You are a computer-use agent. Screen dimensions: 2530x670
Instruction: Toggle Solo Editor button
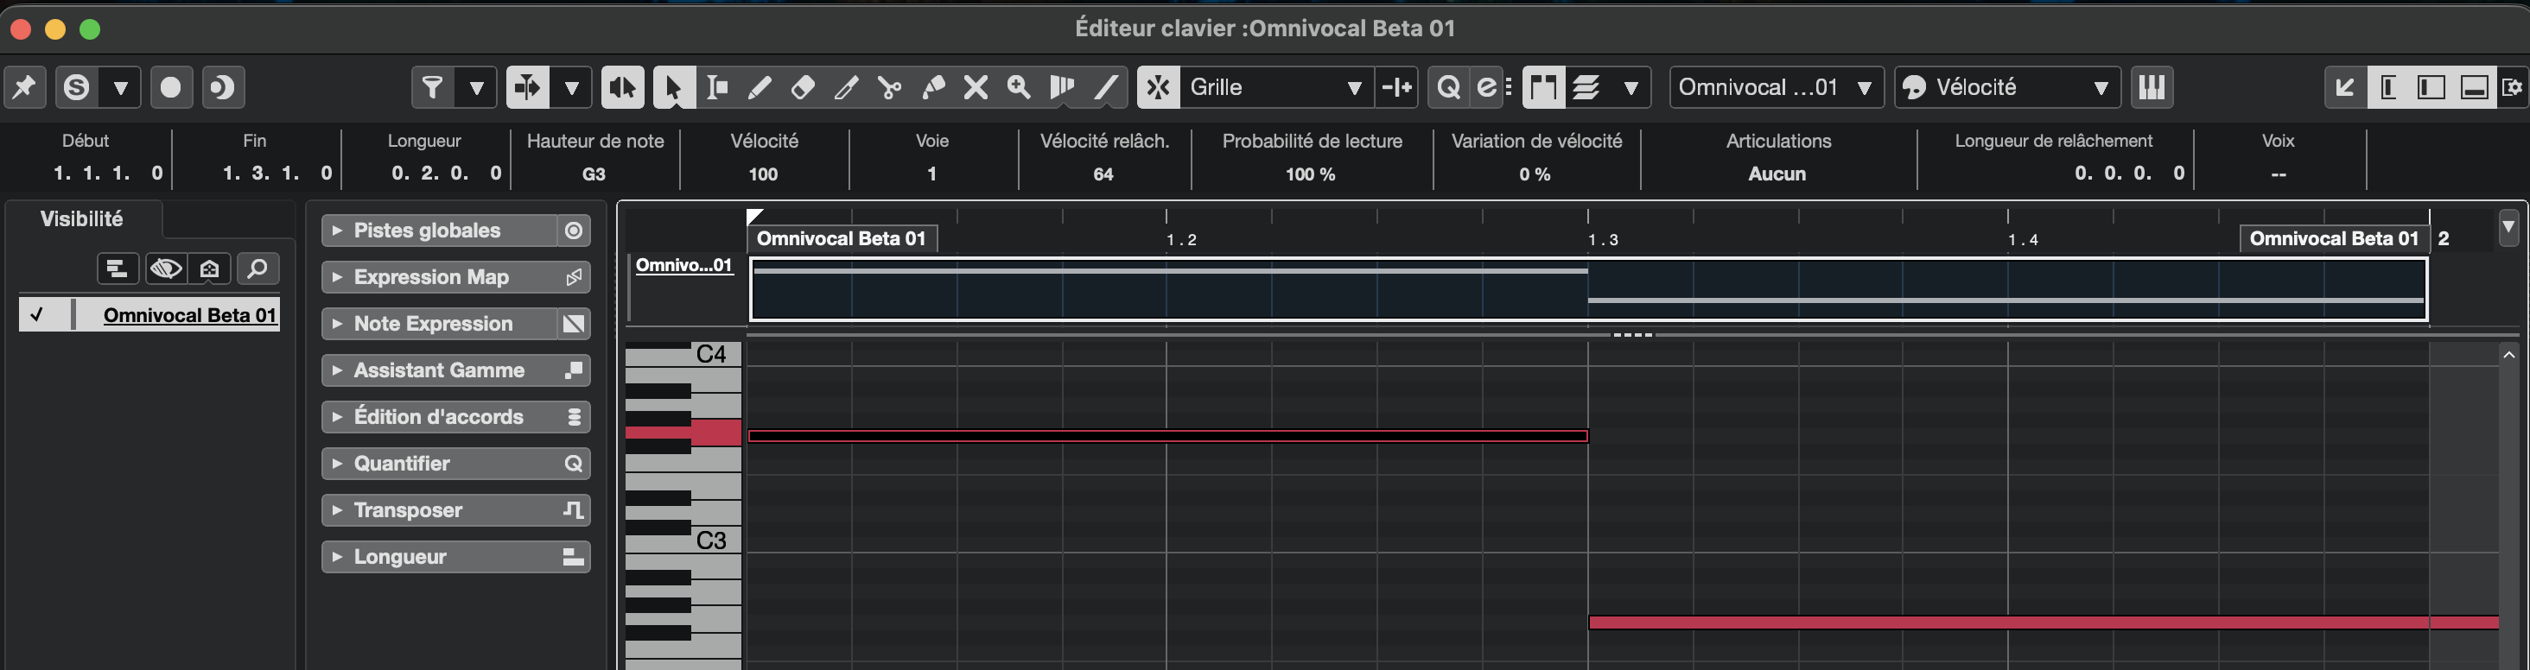coord(77,87)
